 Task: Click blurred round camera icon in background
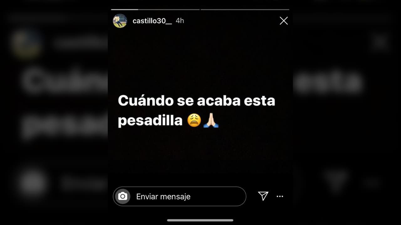click(x=33, y=182)
